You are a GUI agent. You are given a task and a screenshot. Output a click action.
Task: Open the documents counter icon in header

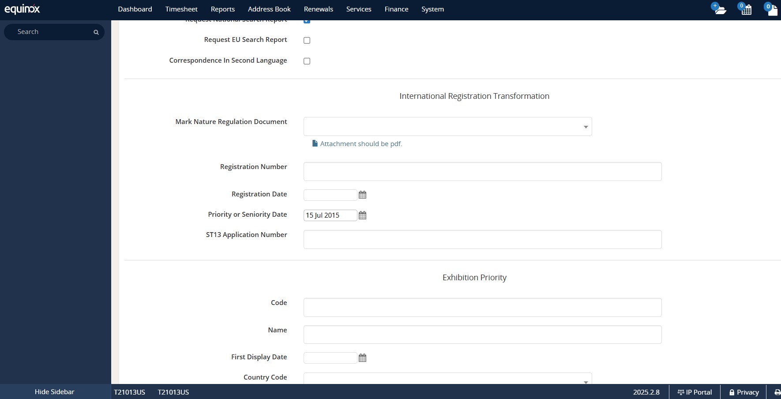coord(772,9)
